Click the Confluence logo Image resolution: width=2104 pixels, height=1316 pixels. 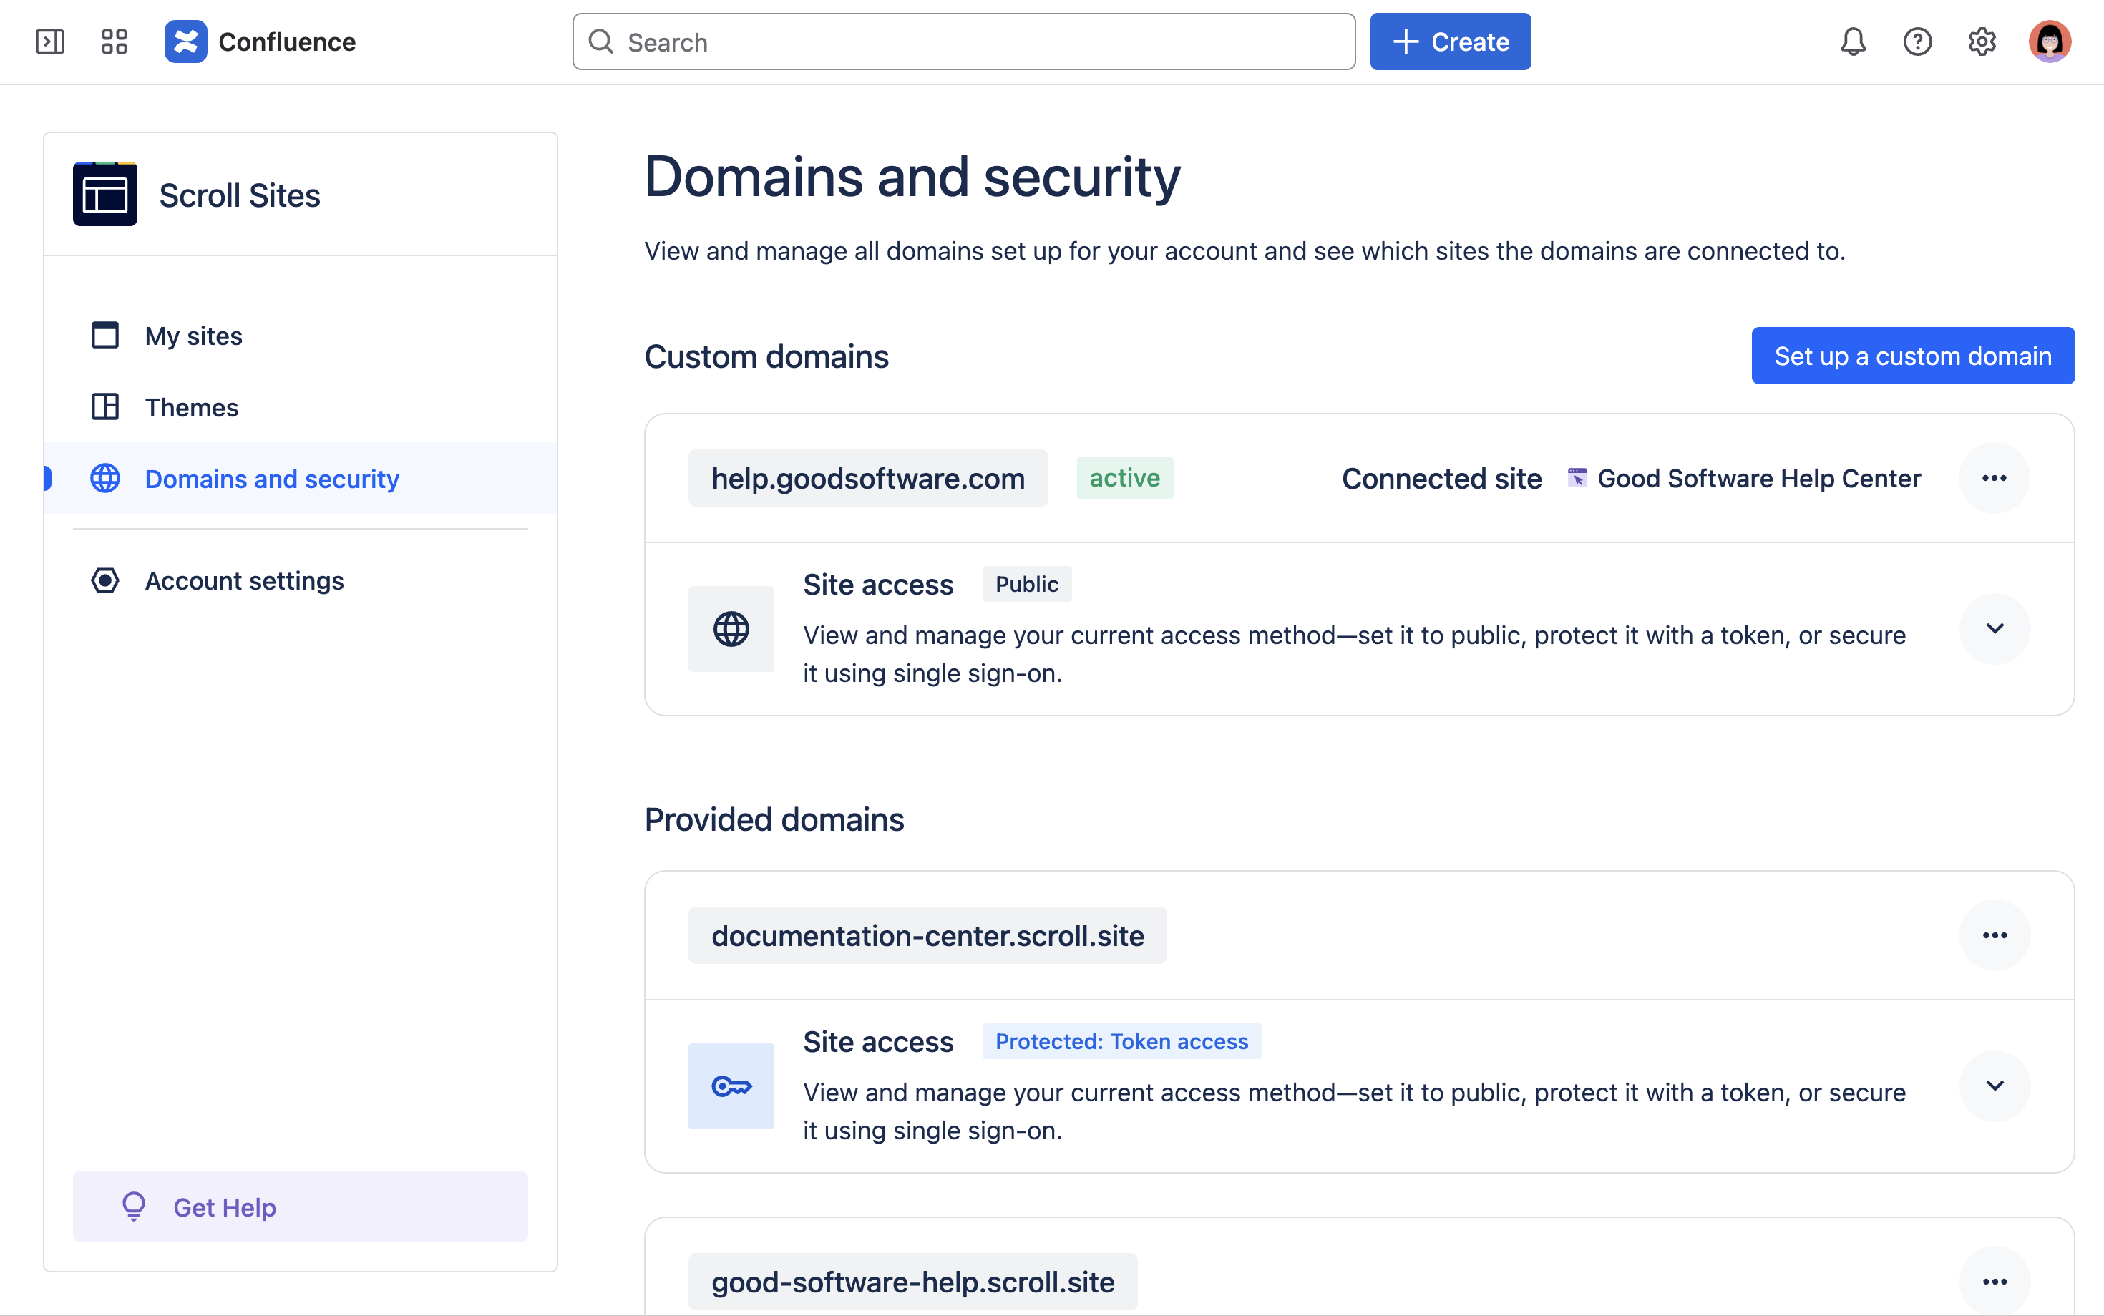185,42
